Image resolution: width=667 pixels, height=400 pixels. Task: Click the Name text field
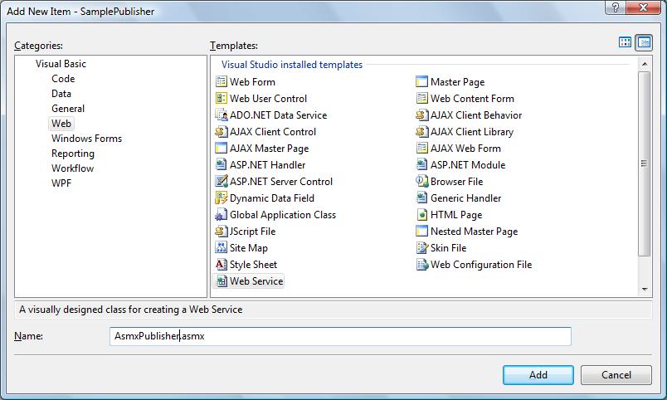click(x=340, y=336)
